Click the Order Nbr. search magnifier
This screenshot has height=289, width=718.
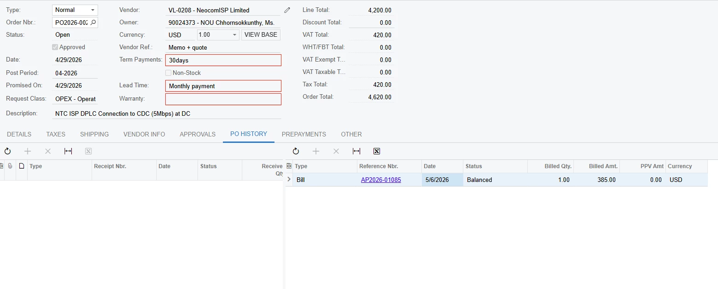pyautogui.click(x=93, y=22)
